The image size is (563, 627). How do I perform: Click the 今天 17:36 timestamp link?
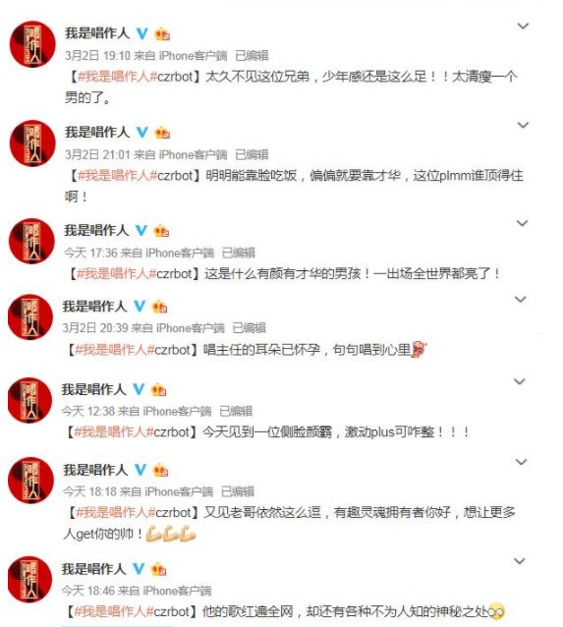coord(90,253)
